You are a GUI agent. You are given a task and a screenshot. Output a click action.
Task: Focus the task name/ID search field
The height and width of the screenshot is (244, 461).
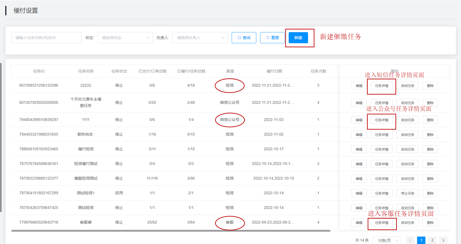click(46, 38)
